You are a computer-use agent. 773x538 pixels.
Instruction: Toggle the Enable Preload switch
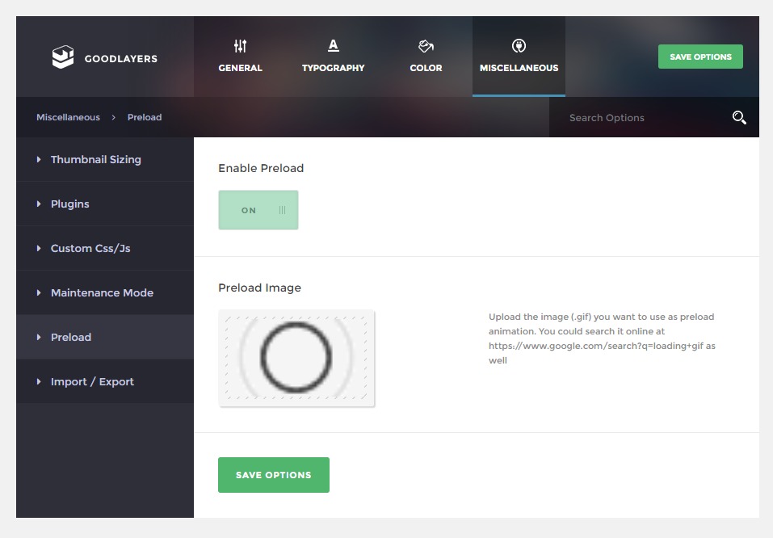pos(258,210)
